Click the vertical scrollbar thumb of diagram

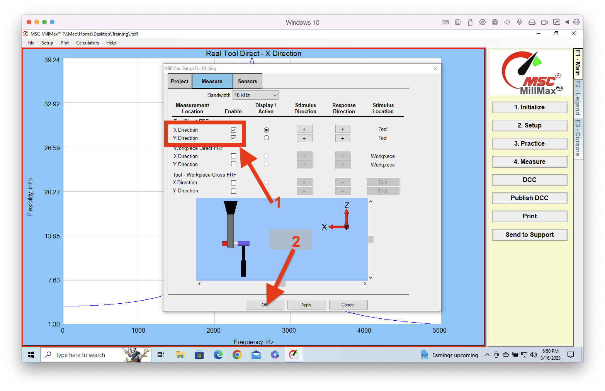(x=371, y=239)
